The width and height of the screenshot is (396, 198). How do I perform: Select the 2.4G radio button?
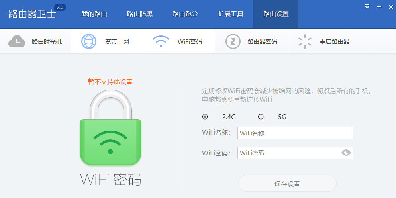205,117
